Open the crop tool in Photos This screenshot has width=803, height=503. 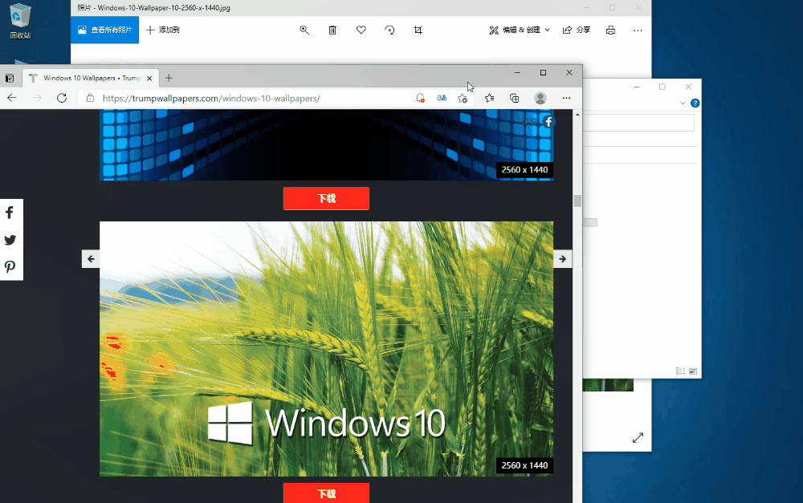418,30
